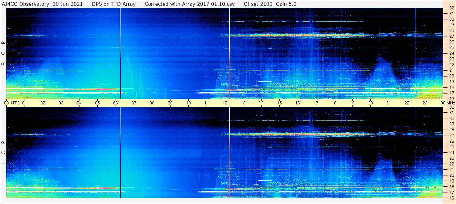The height and width of the screenshot is (204, 456).
Task: Click the "AJ4CO Observatory" title text
Action: [25, 4]
